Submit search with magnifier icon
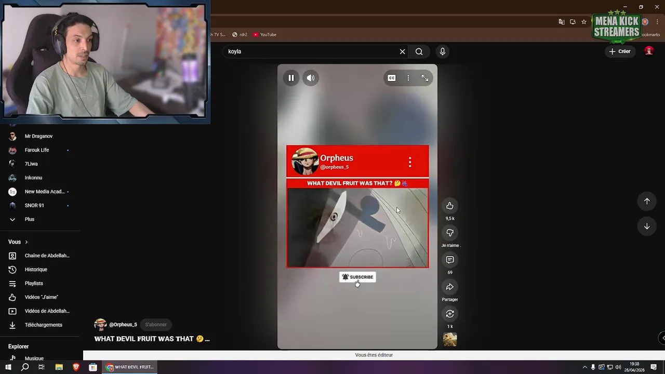665x374 pixels. [419, 51]
